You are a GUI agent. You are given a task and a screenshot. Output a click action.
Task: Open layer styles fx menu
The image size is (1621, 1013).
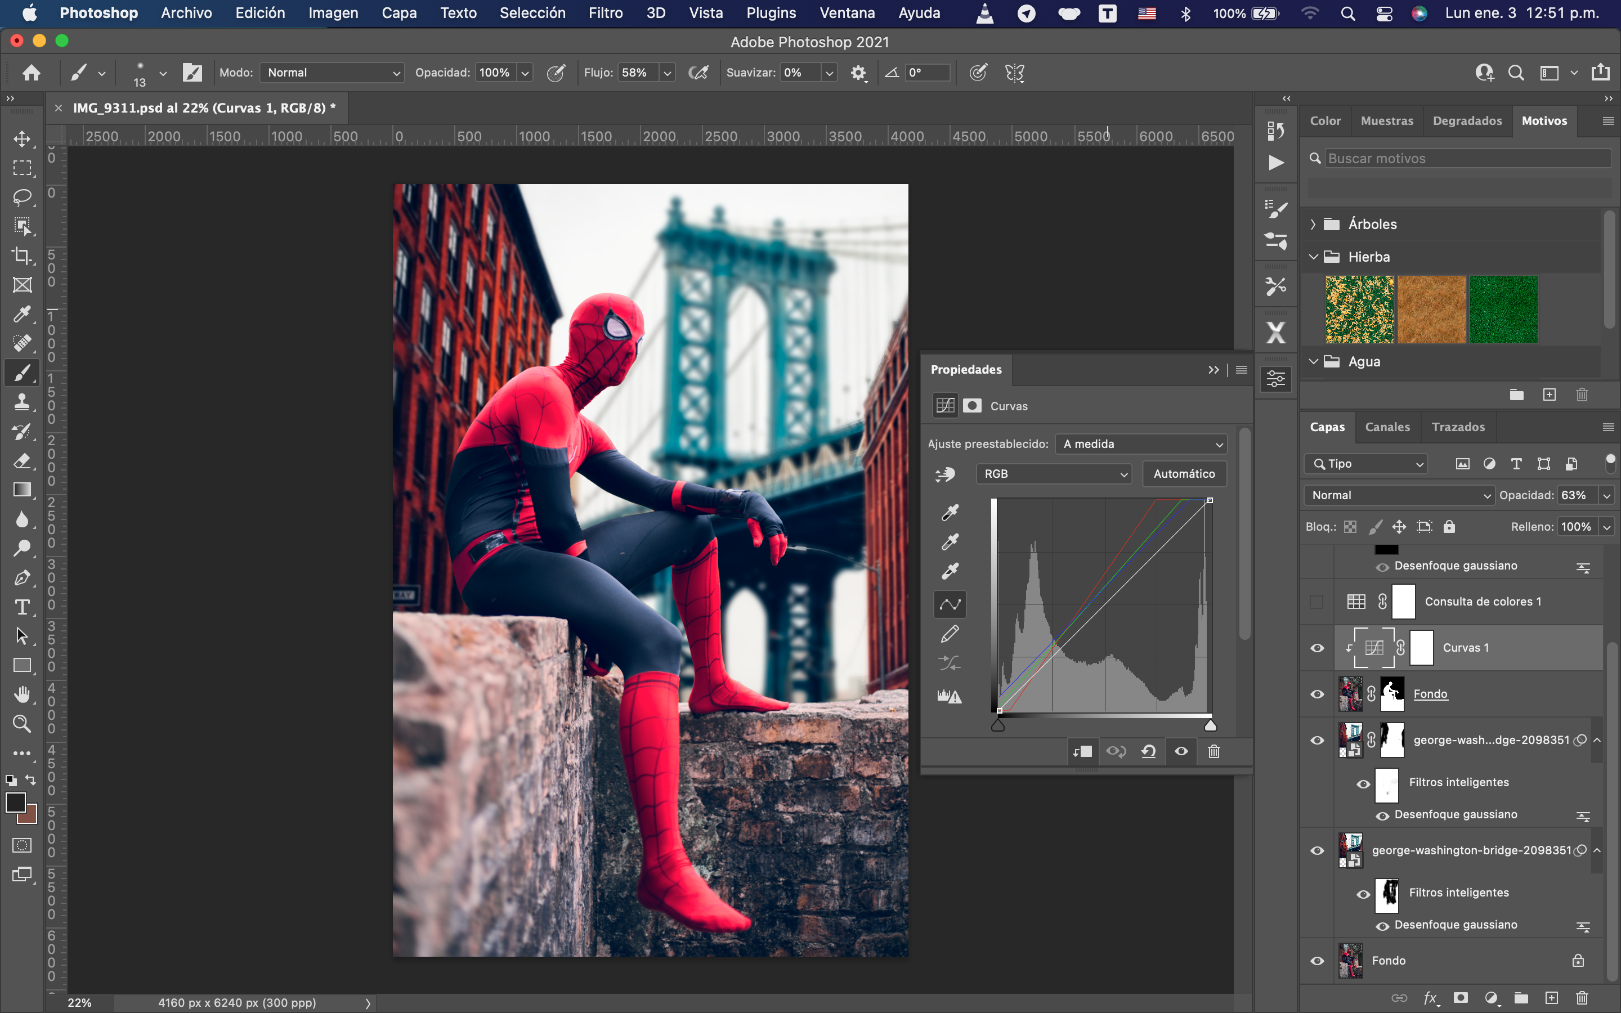(1430, 998)
